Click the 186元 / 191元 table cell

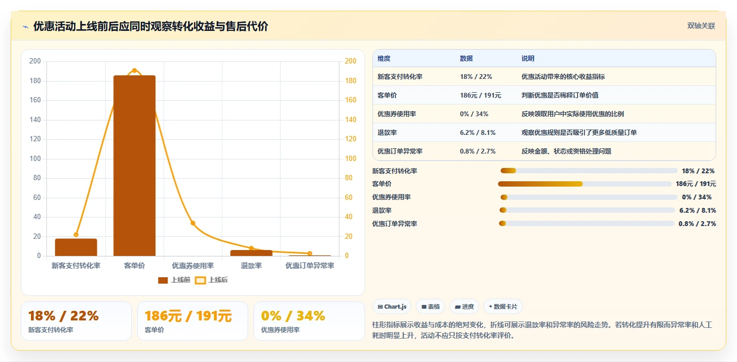click(x=480, y=95)
